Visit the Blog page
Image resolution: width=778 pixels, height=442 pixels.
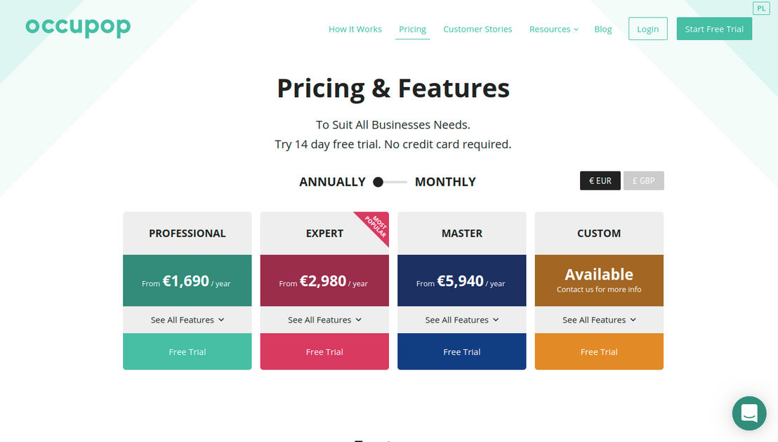pyautogui.click(x=603, y=30)
